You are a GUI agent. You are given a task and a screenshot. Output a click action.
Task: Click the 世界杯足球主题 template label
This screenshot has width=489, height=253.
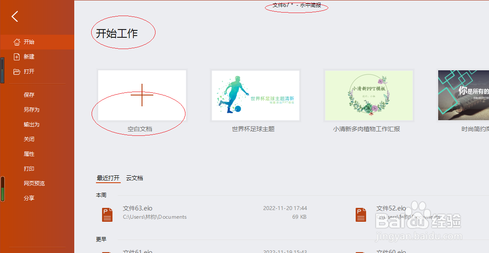click(253, 129)
